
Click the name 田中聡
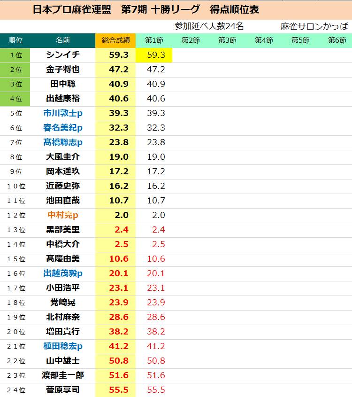coord(63,84)
